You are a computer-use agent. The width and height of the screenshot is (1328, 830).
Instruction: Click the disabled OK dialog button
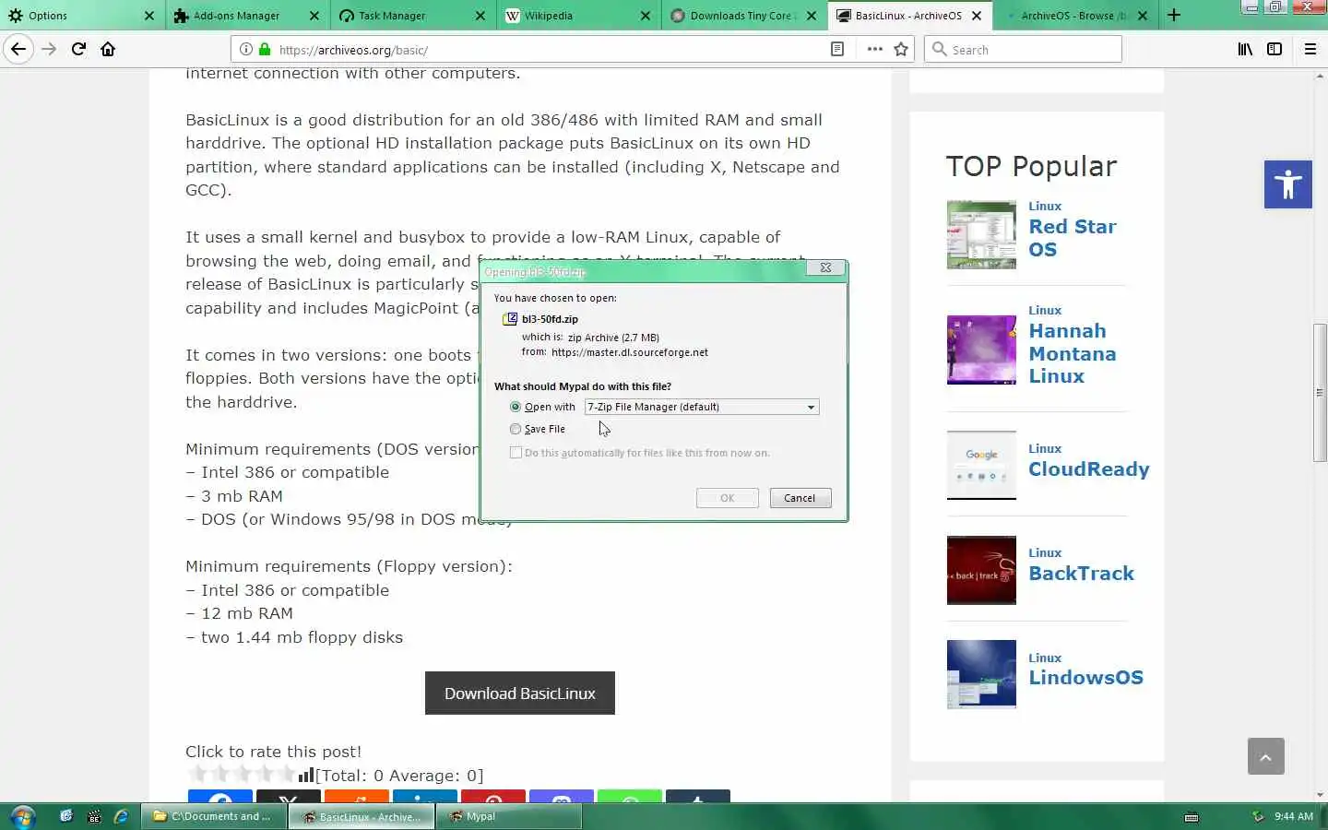coord(727,498)
